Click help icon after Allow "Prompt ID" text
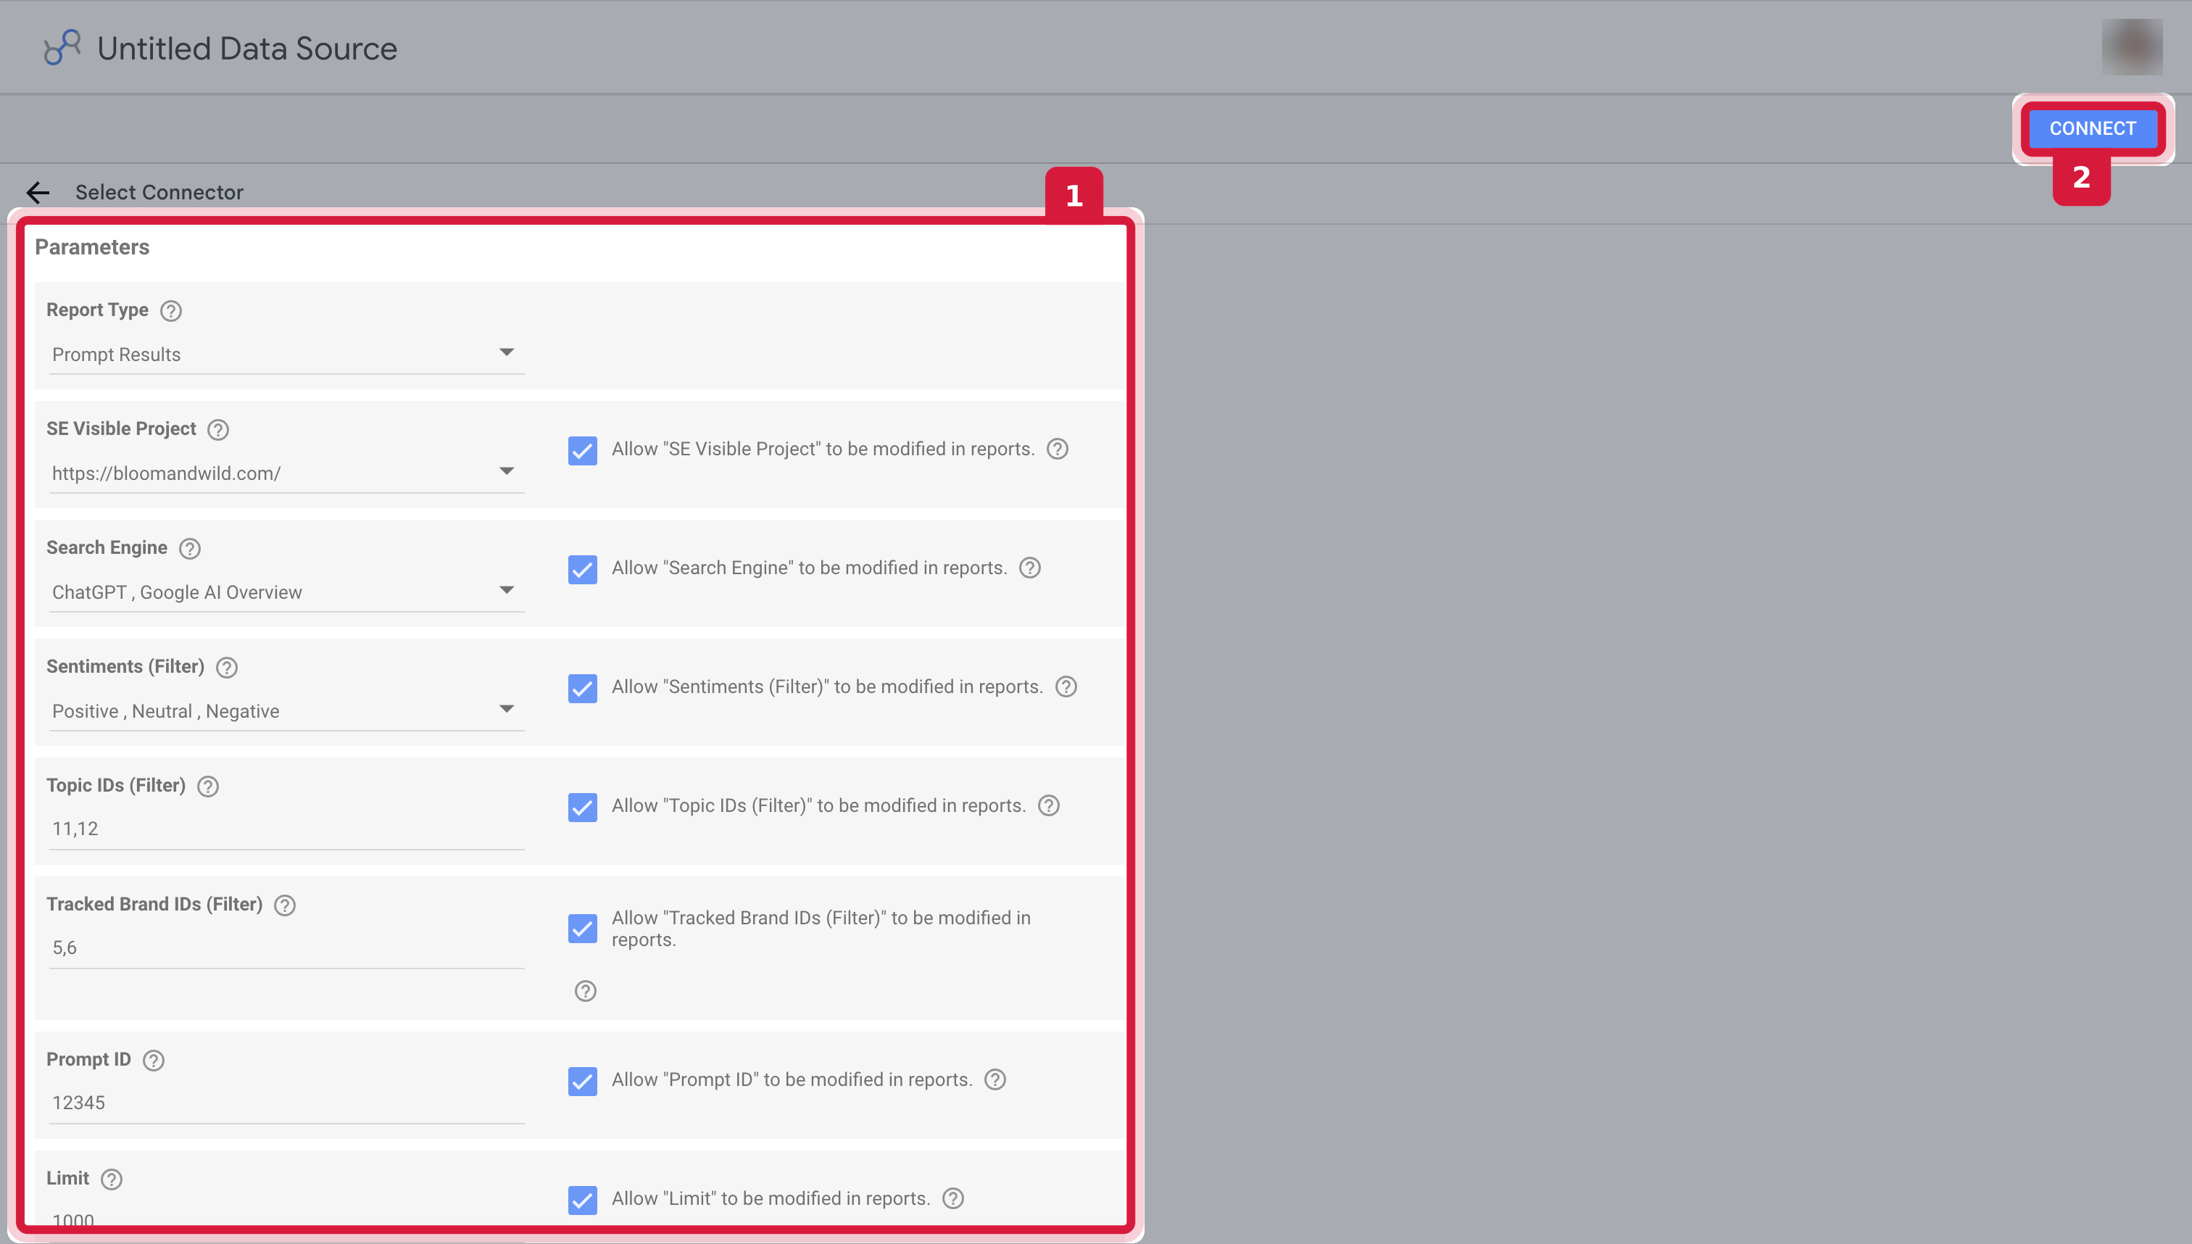 click(x=995, y=1079)
